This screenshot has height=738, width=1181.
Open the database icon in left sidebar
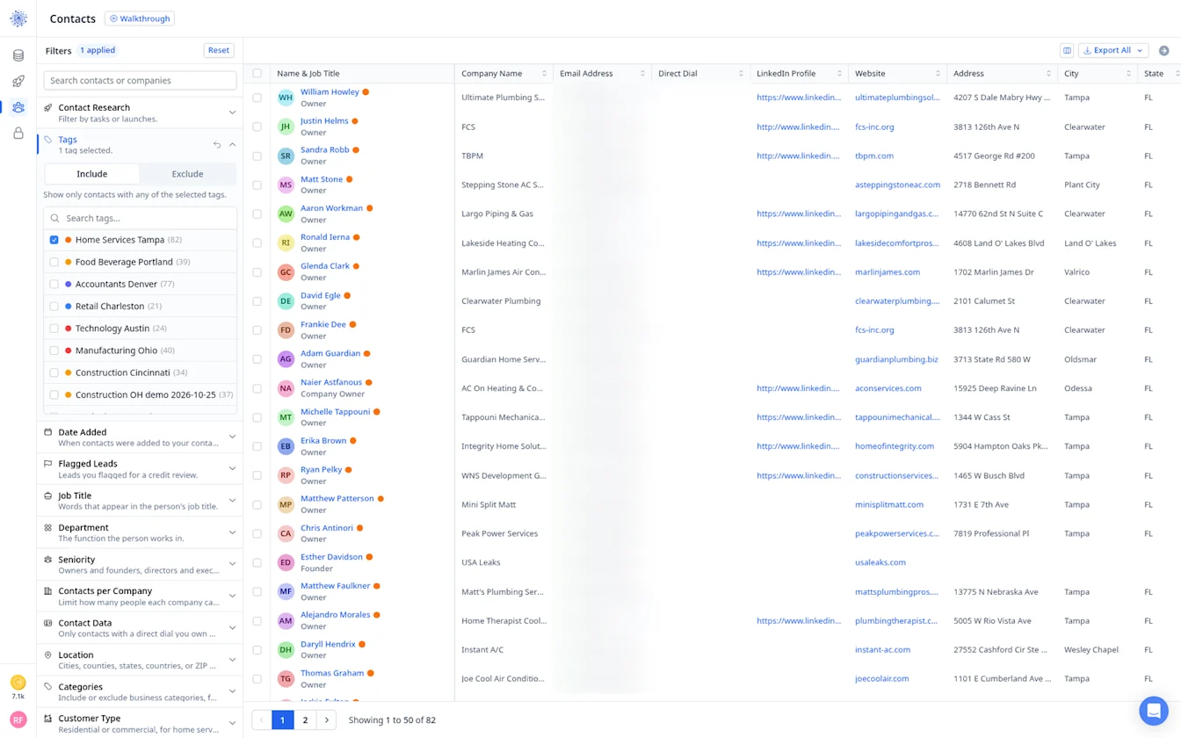(18, 55)
